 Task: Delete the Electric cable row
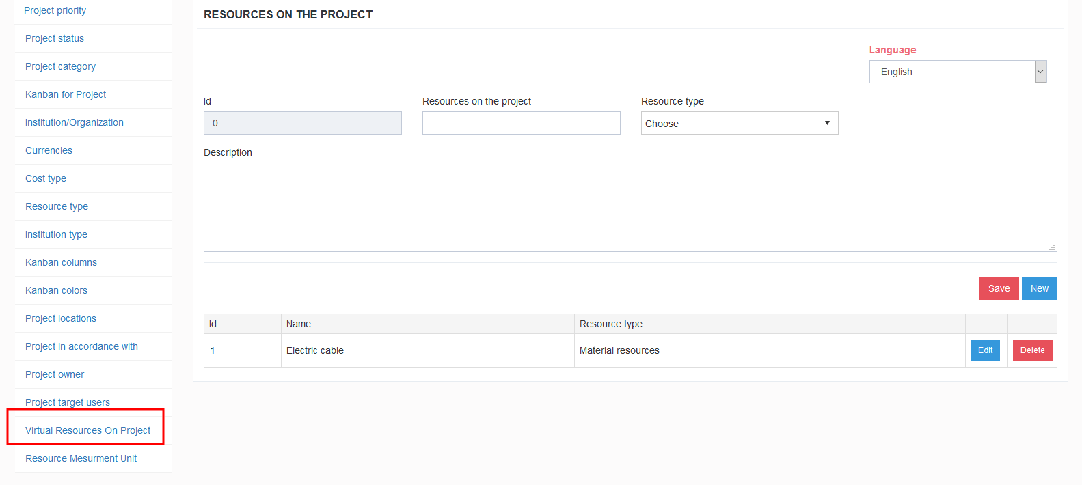(x=1032, y=350)
